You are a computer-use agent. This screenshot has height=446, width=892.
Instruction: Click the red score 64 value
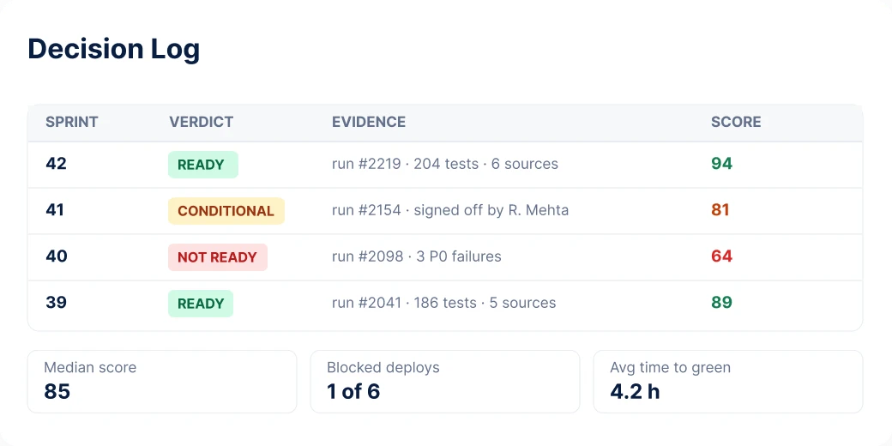(721, 256)
